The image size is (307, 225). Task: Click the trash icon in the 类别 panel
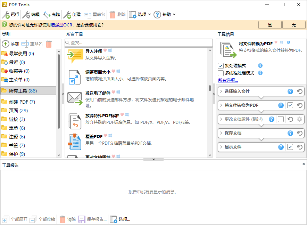49,44
